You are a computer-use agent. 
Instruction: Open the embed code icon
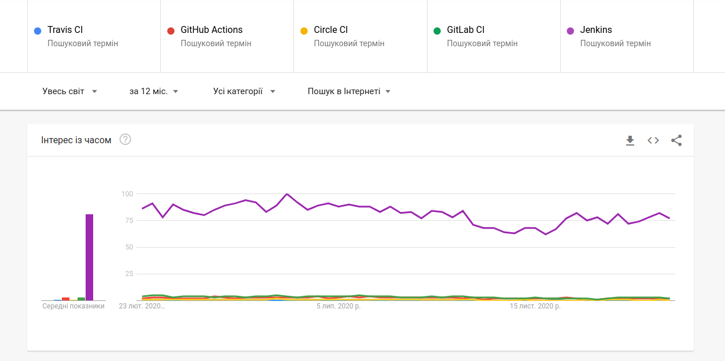coord(653,140)
